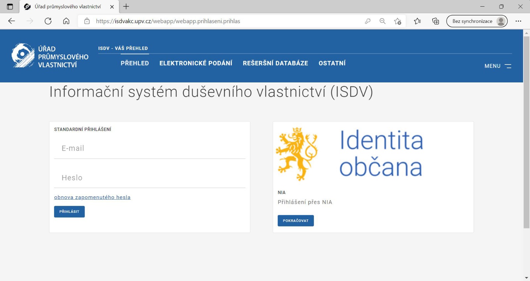Go to browser home page icon

(66, 21)
